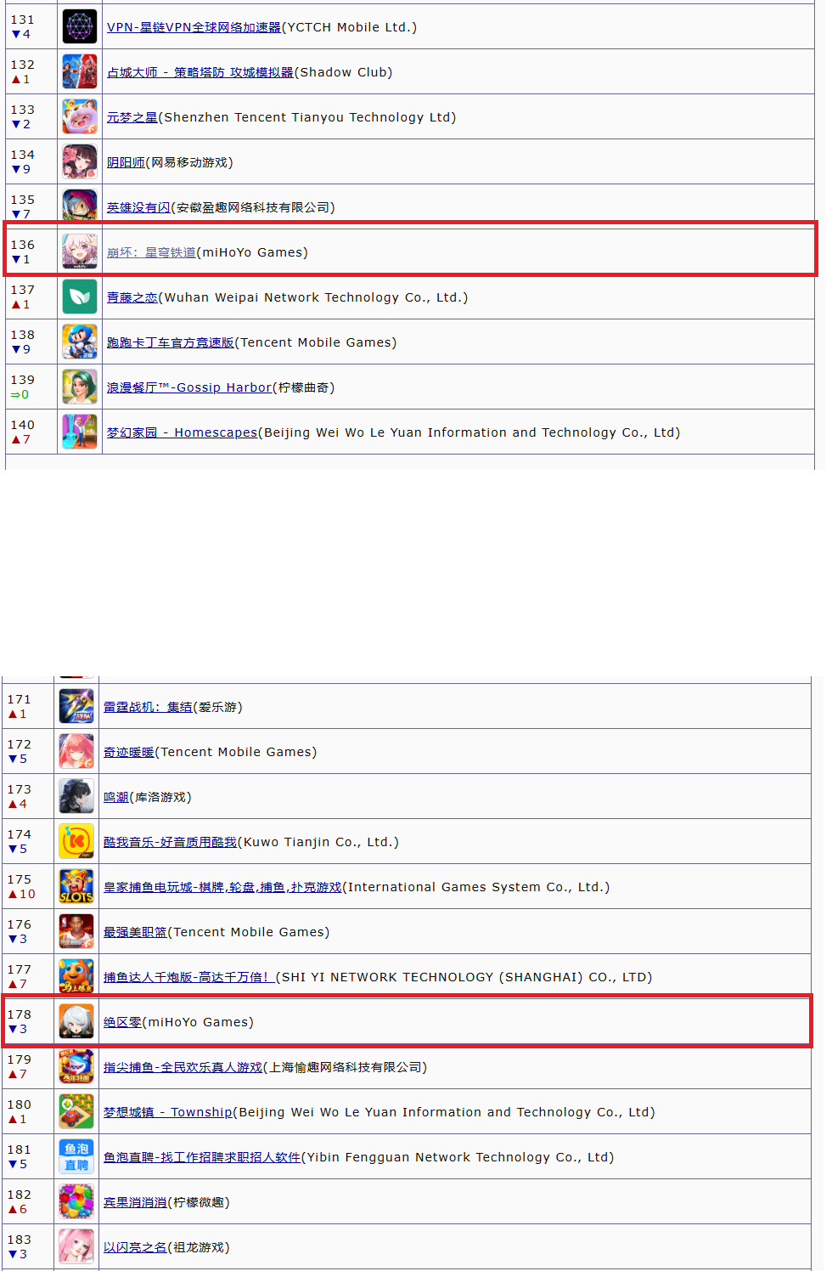Open the 梦想城镇 - Township link
Image resolution: width=832 pixels, height=1271 pixels.
tap(168, 1112)
